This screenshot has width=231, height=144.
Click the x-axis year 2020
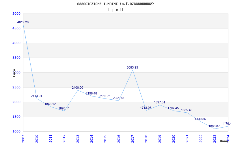coord(174,139)
